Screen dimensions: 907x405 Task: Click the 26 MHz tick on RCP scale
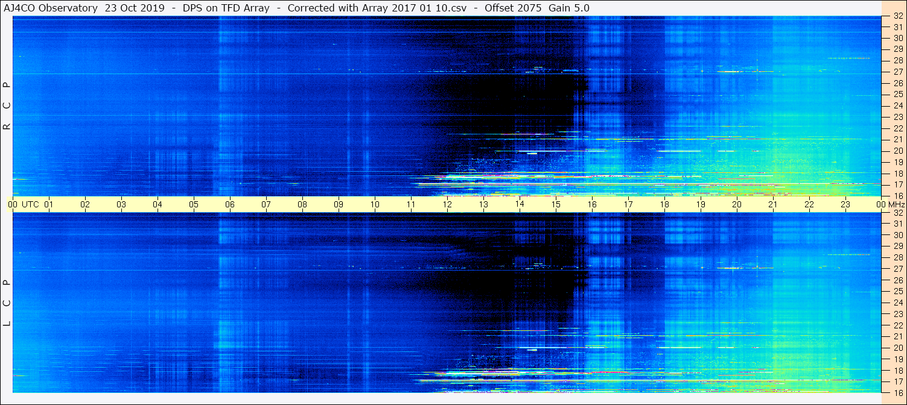coord(898,83)
